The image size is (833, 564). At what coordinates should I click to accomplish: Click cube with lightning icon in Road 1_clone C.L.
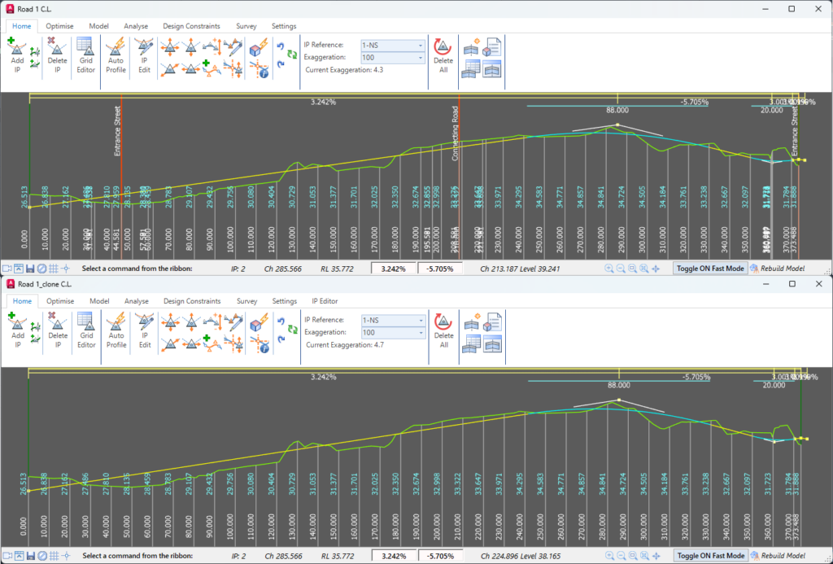[x=259, y=321]
